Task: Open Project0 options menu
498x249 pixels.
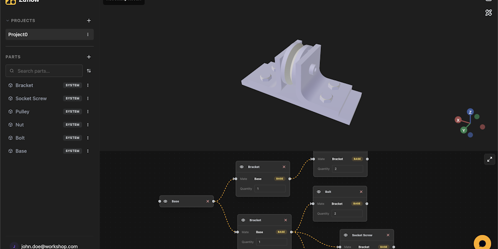Action: tap(88, 35)
